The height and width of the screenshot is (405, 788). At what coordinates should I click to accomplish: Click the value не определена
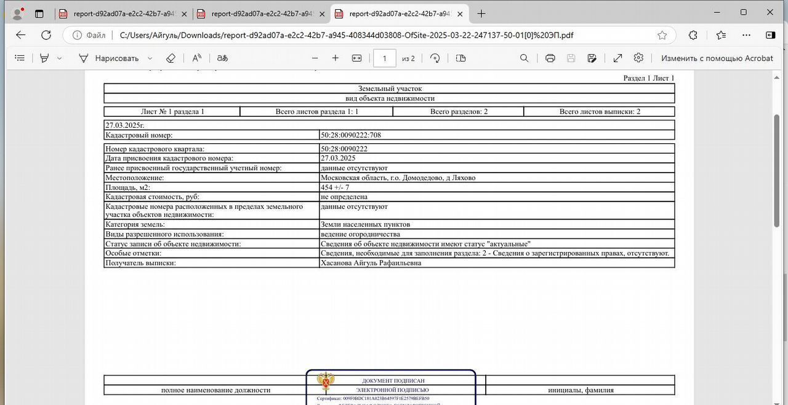(344, 197)
